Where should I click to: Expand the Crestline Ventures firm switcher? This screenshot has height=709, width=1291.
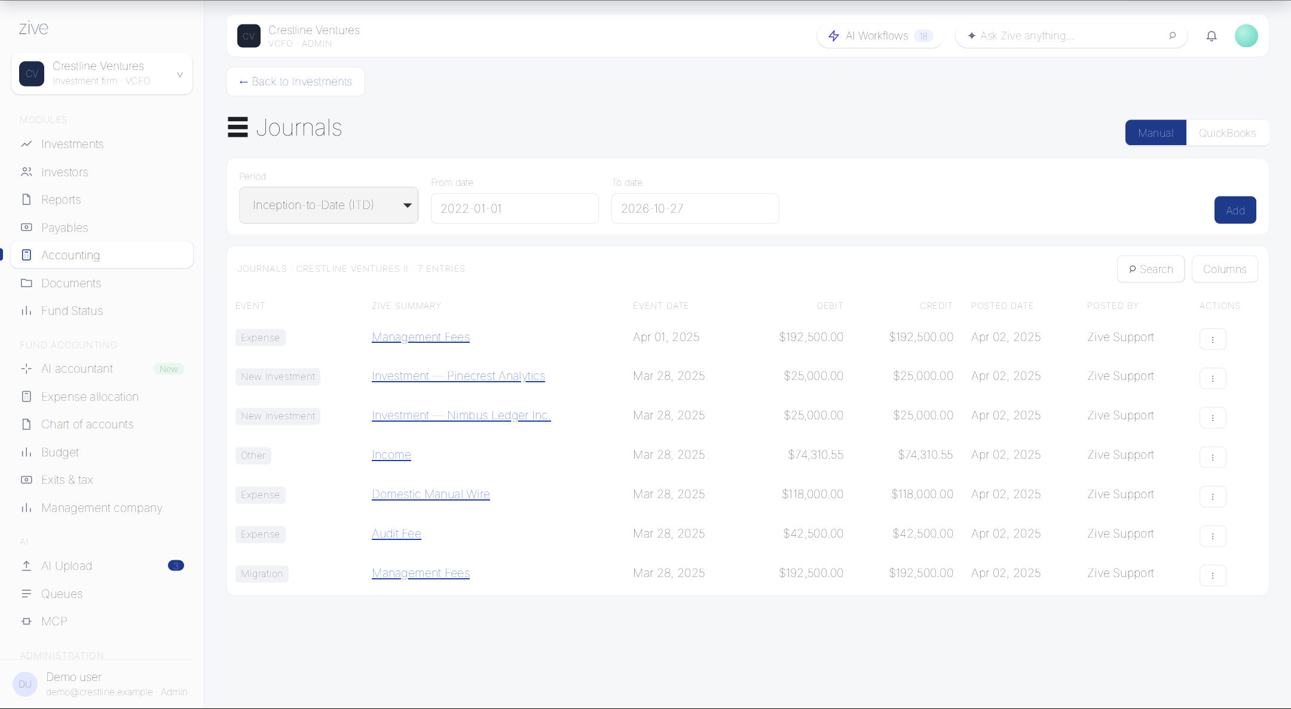point(102,73)
